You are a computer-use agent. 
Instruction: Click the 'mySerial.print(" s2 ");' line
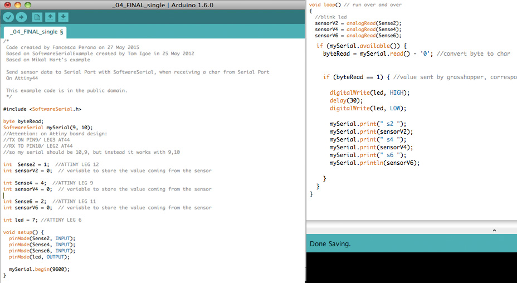(x=368, y=124)
